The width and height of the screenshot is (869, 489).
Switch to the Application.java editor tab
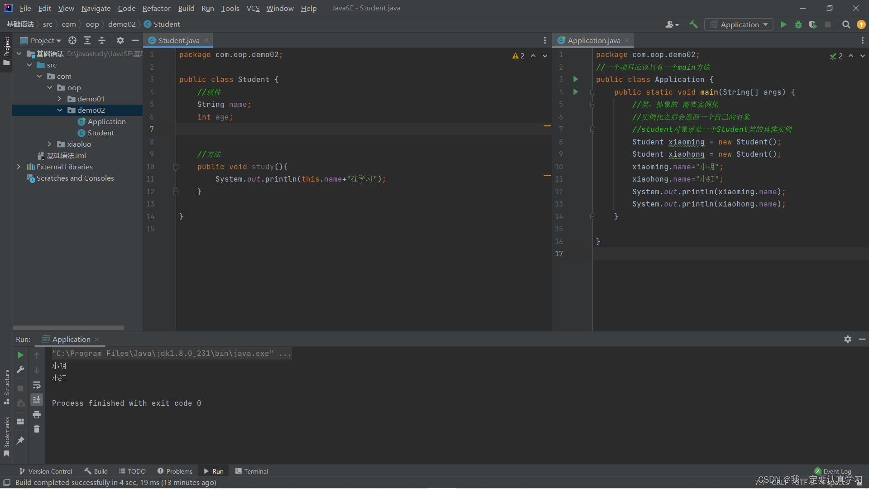point(593,40)
